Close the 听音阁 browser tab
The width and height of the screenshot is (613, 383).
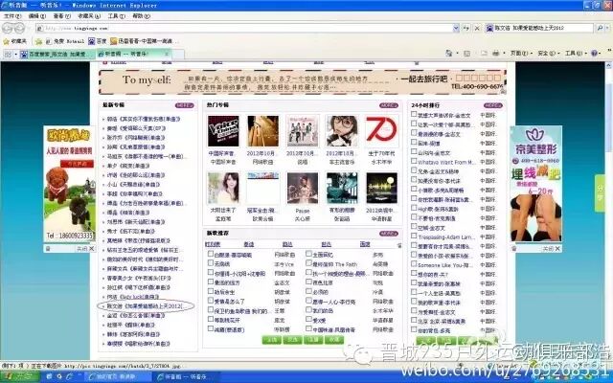166,54
